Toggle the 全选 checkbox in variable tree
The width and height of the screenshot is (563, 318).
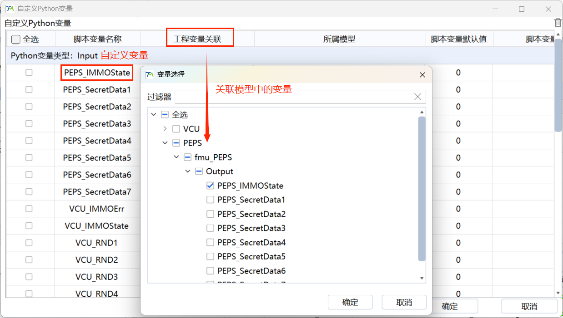click(x=165, y=115)
